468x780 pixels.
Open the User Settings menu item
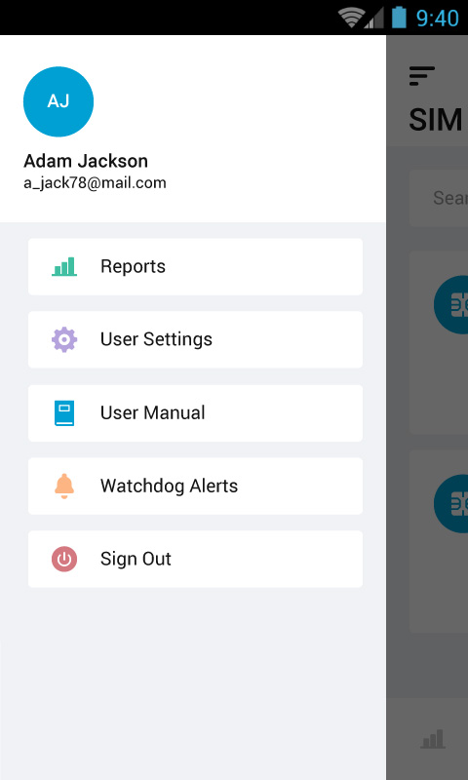coord(195,339)
